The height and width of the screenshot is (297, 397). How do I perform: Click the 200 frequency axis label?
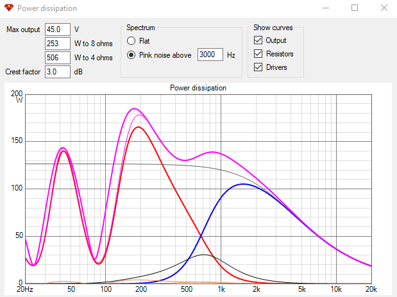coord(140,289)
